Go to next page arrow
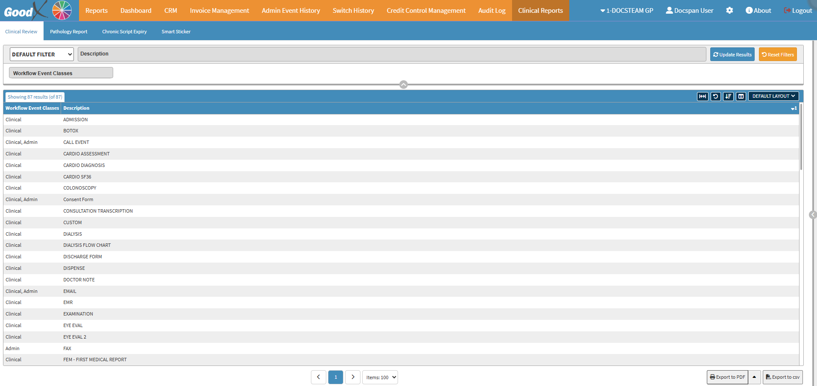 point(353,377)
